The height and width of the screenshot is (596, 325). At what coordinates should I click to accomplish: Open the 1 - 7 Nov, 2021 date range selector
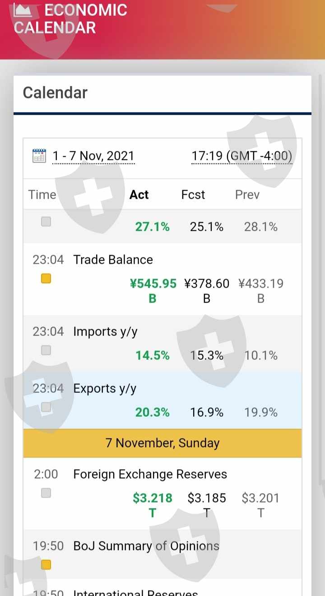point(93,156)
